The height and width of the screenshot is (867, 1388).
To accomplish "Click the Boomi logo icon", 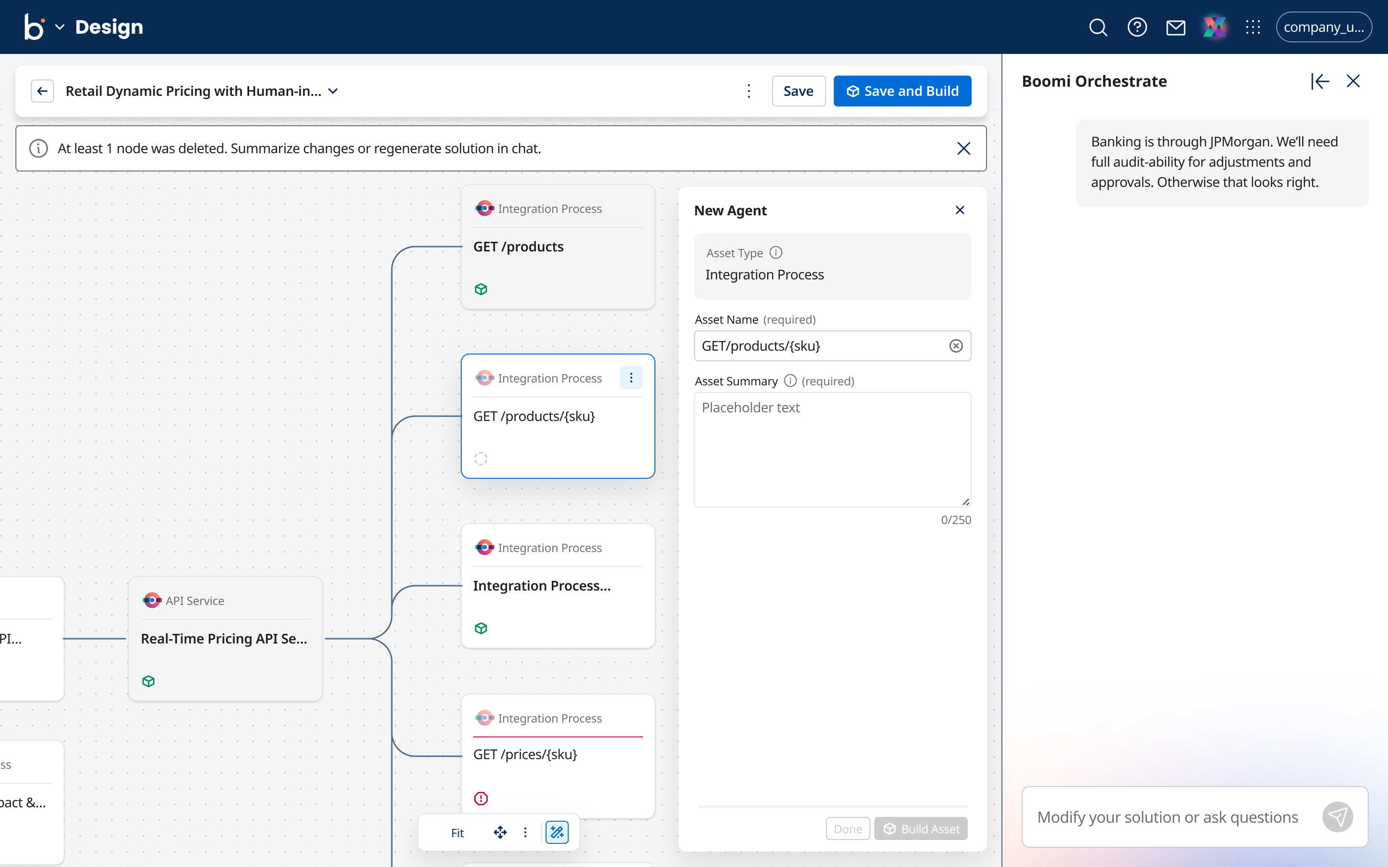I will click(34, 27).
